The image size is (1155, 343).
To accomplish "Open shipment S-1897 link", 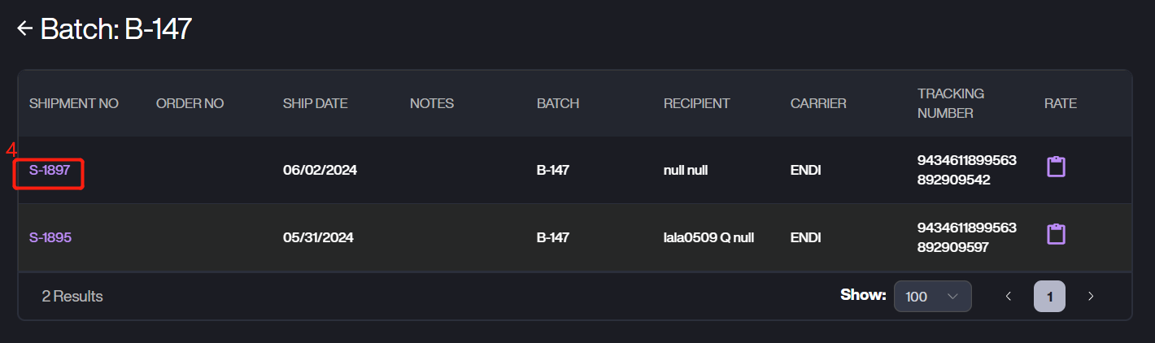I will pyautogui.click(x=50, y=171).
